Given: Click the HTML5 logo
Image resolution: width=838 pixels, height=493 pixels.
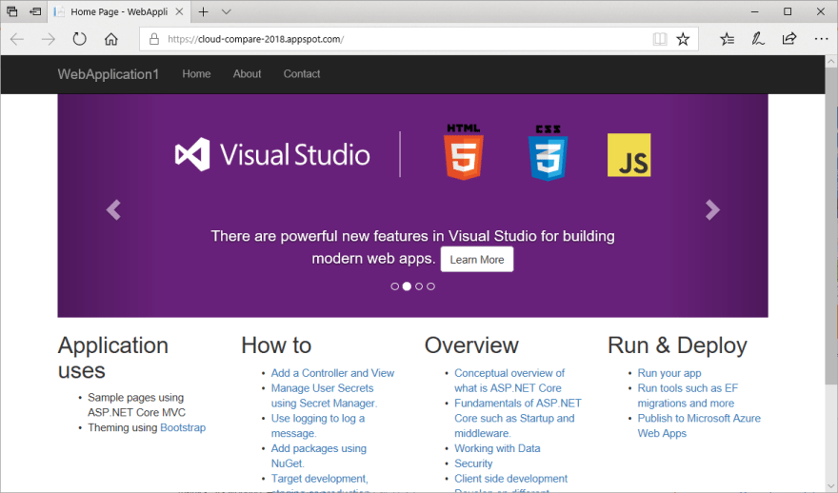Looking at the screenshot, I should pyautogui.click(x=464, y=151).
